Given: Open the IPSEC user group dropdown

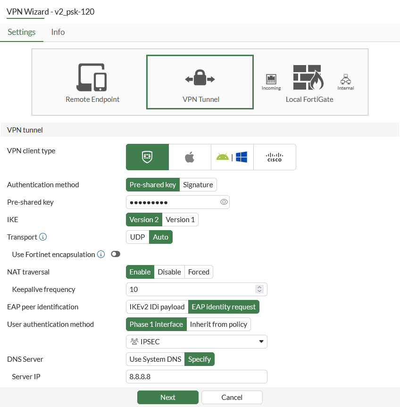Looking at the screenshot, I should 197,341.
